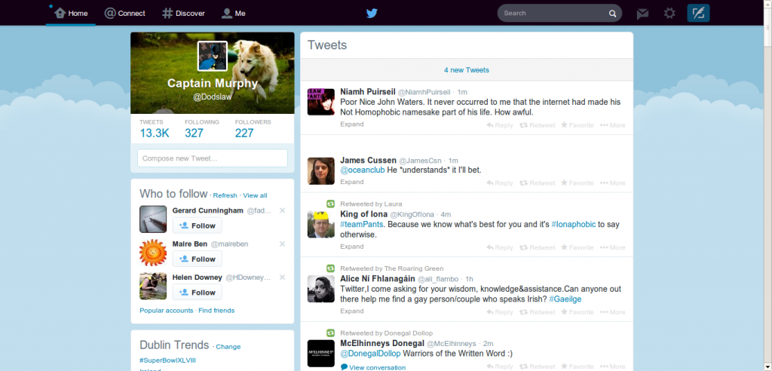772x371 pixels.
Task: Open the @DonegalDollop mention
Action: coord(371,353)
